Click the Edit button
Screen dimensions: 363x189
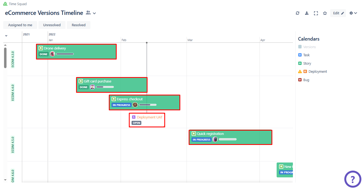pyautogui.click(x=338, y=13)
